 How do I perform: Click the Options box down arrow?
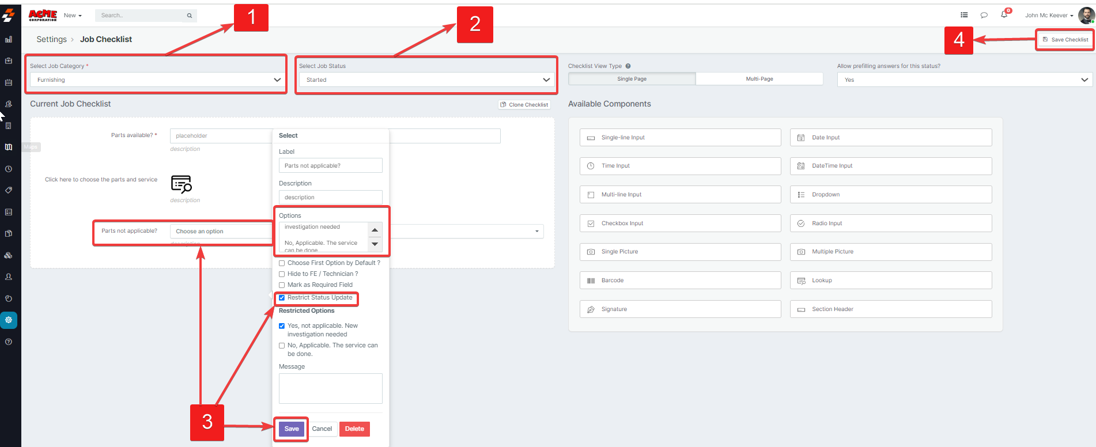pos(375,244)
